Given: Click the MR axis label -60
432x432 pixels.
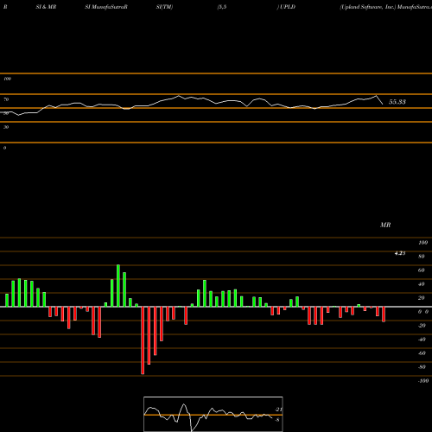Looking at the screenshot, I should (x=422, y=353).
